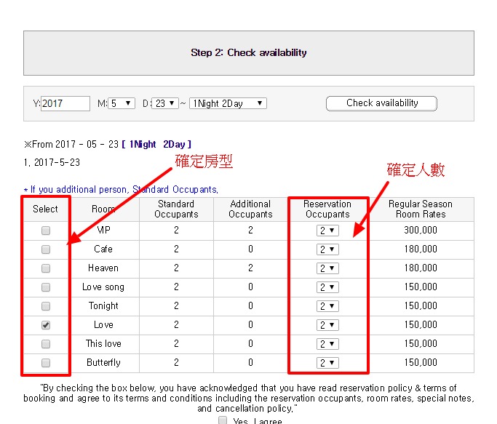This screenshot has height=424, width=497.
Task: Select the Cafe room checkbox
Action: point(46,249)
